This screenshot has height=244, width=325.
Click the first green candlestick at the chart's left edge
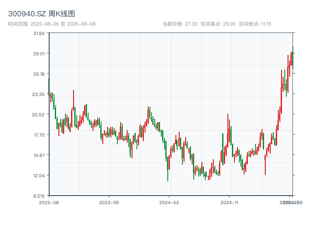[49, 87]
